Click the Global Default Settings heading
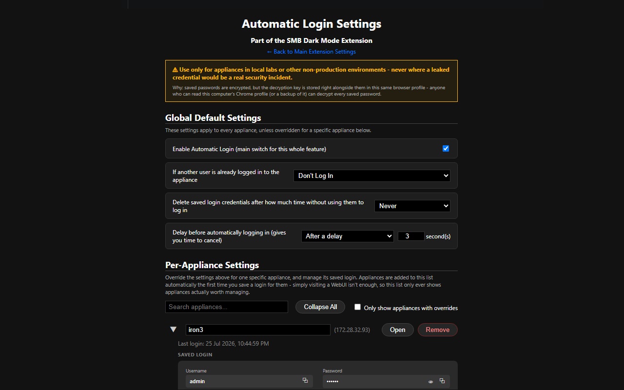 tap(213, 117)
